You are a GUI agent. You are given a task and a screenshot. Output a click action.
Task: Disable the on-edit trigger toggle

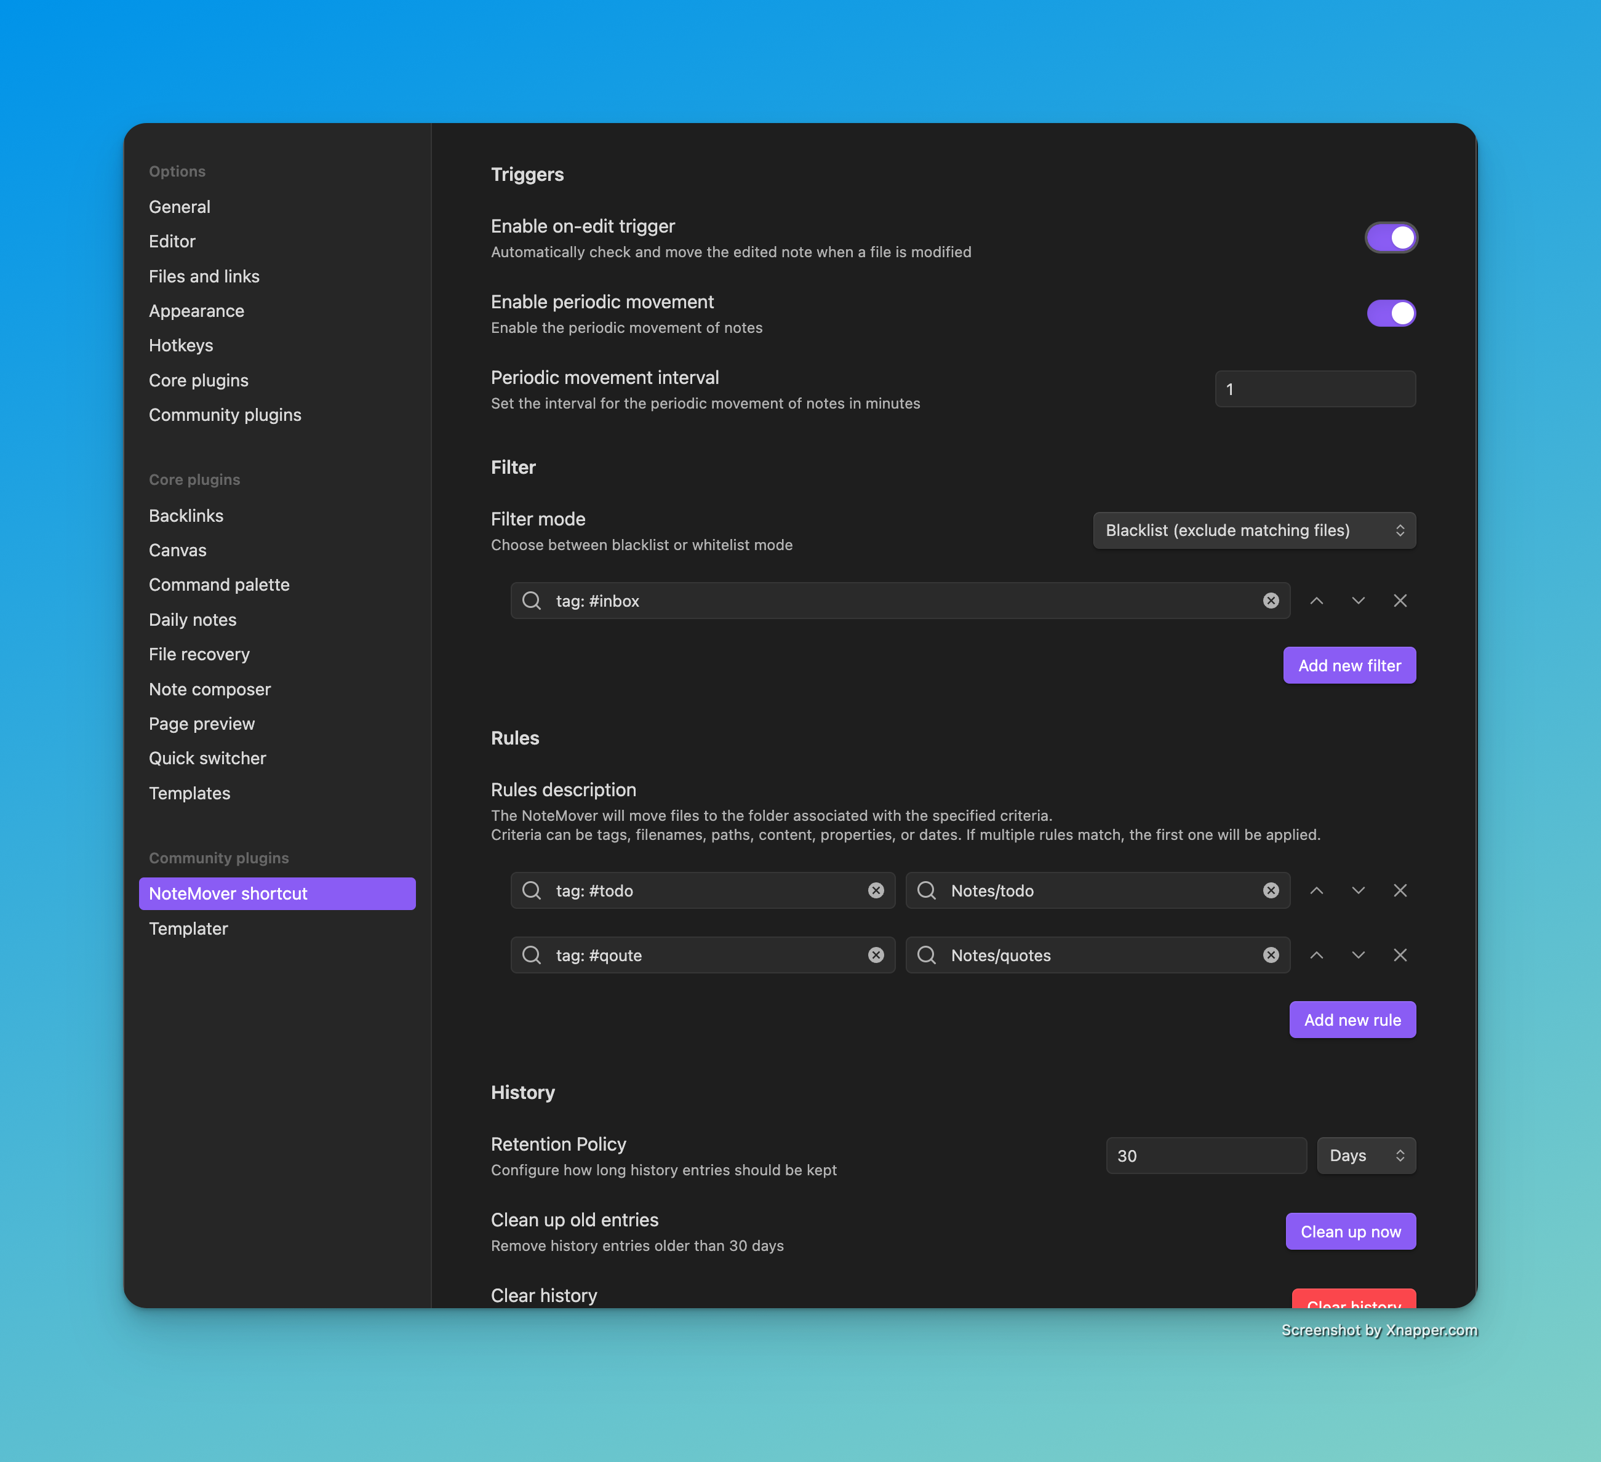(1391, 238)
